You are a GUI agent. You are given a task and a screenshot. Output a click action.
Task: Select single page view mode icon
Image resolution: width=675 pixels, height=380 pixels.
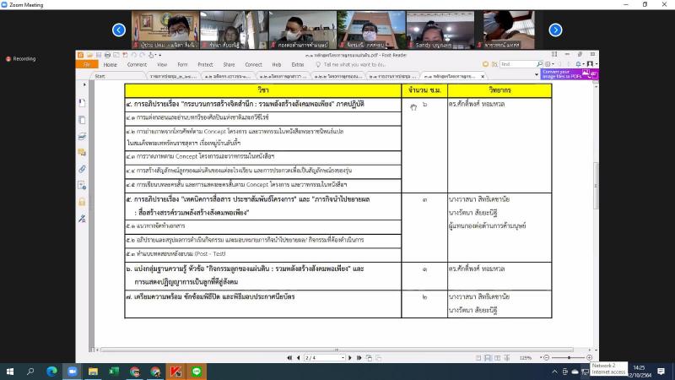(478, 358)
